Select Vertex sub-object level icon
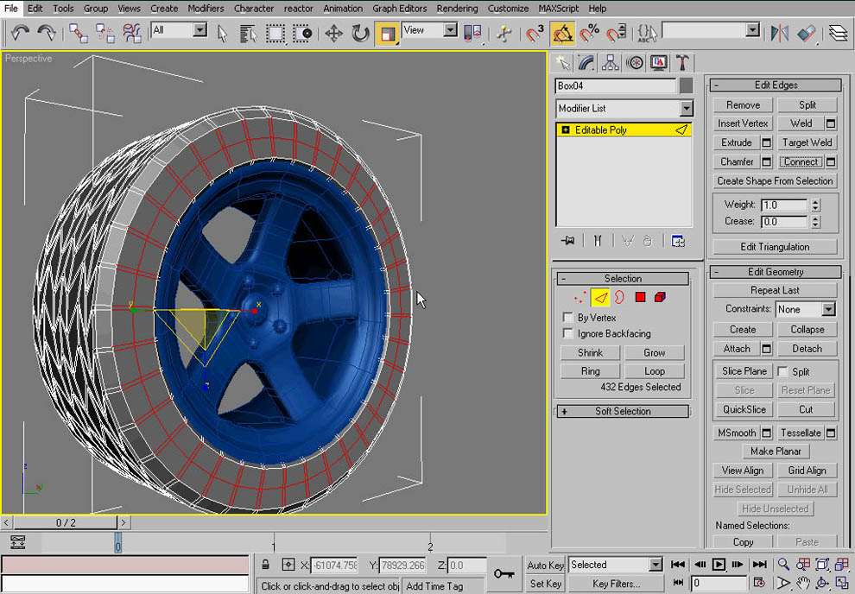The image size is (855, 594). pos(580,298)
